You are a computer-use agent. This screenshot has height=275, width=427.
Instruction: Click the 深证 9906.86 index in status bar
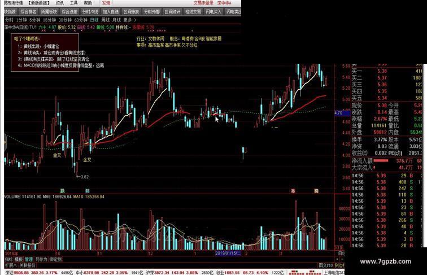click(x=32, y=273)
